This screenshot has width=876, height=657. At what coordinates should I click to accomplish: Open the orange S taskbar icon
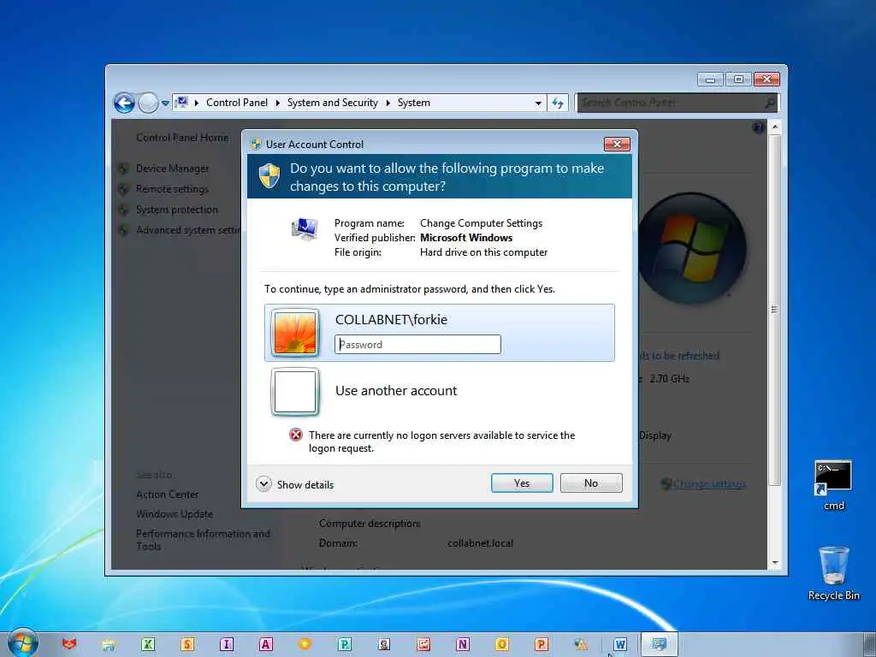click(187, 644)
